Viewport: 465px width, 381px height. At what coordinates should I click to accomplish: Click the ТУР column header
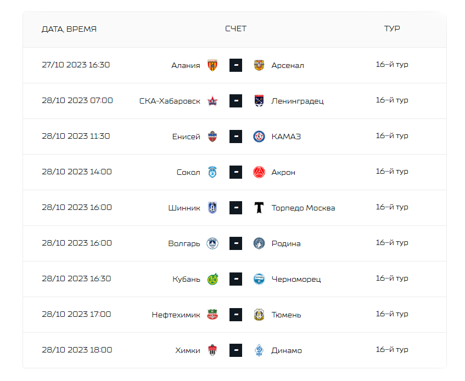click(x=392, y=29)
